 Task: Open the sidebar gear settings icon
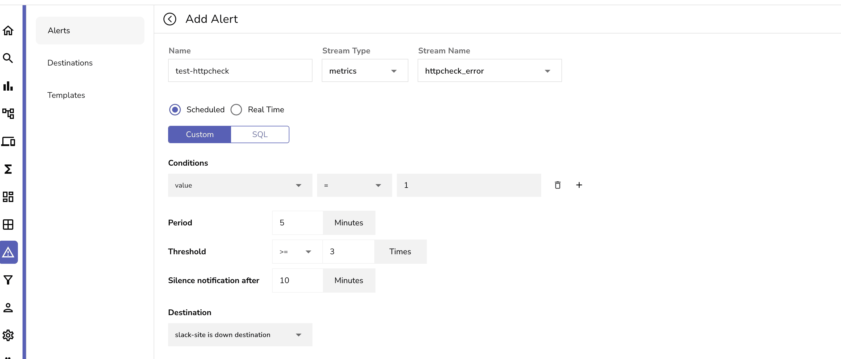8,335
